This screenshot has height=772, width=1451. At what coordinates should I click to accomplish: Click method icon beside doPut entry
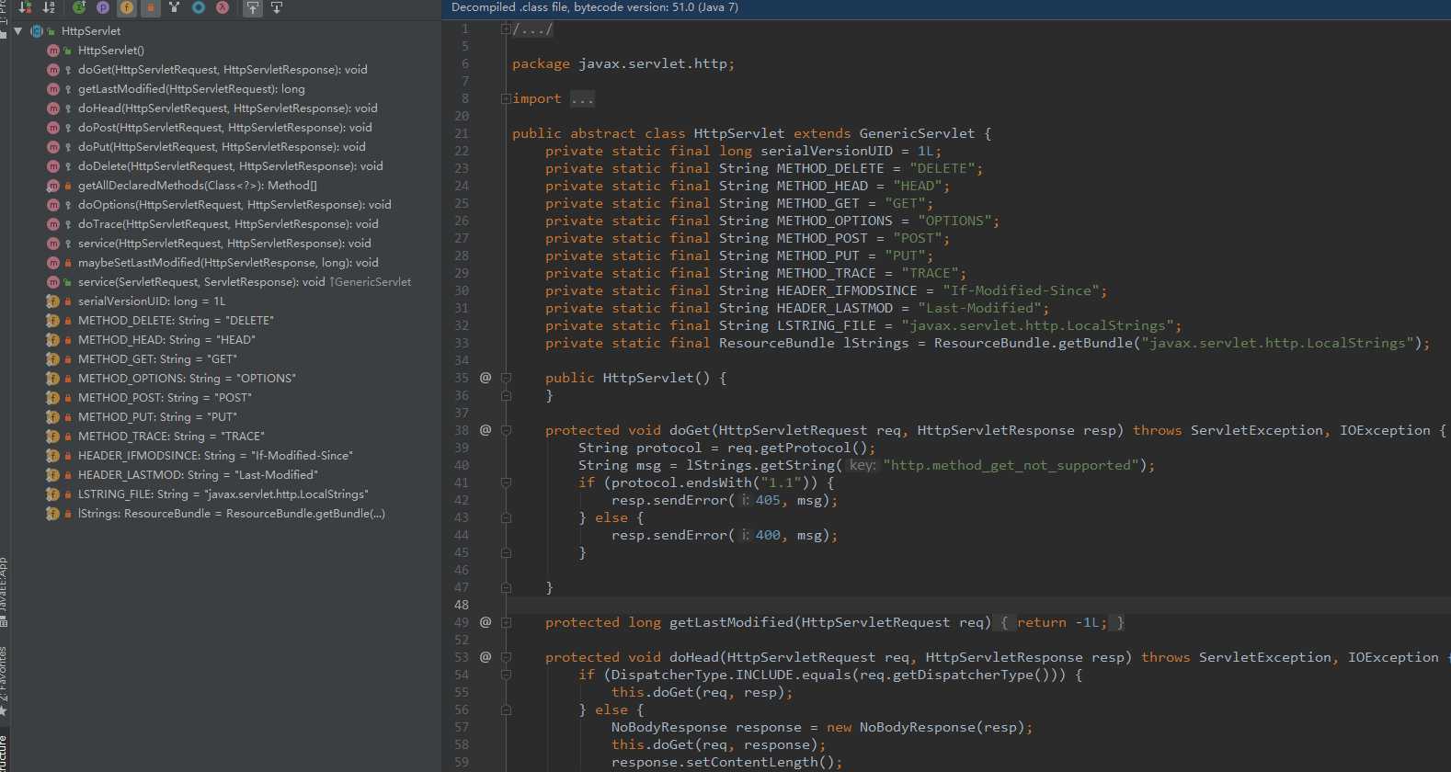pos(52,147)
